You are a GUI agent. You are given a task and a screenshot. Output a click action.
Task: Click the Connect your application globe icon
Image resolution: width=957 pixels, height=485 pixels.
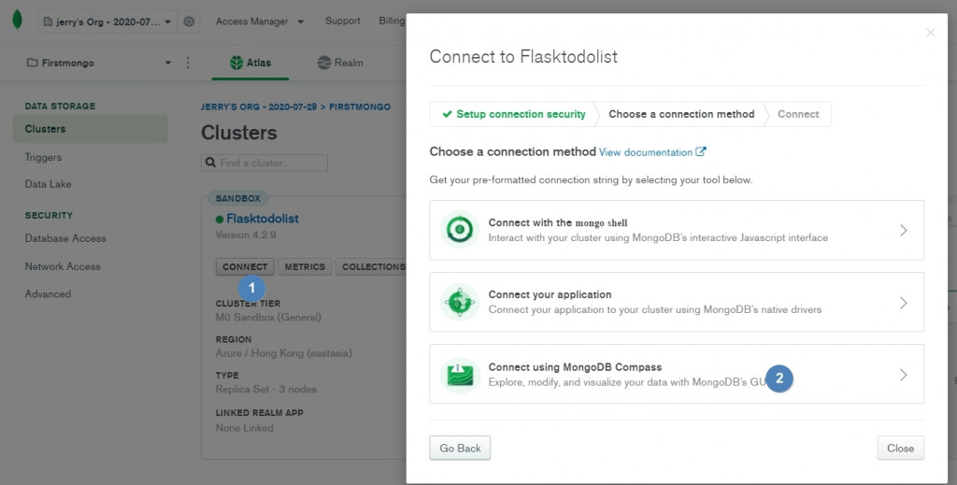coord(459,302)
